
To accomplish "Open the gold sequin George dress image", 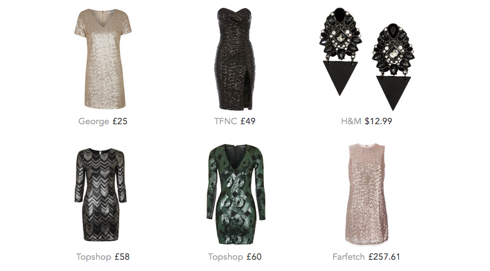I will pos(103,59).
